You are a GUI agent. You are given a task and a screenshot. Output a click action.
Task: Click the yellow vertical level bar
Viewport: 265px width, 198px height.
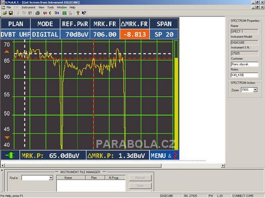(x=176, y=103)
